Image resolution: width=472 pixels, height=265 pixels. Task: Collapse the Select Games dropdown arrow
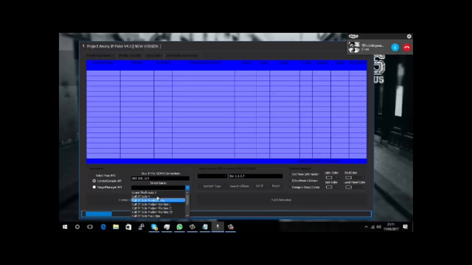187,188
